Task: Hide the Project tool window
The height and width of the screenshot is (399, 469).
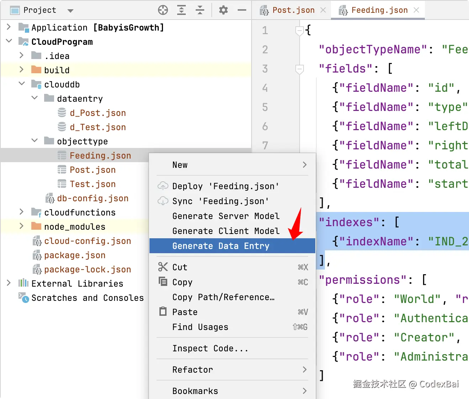Action: 242,10
